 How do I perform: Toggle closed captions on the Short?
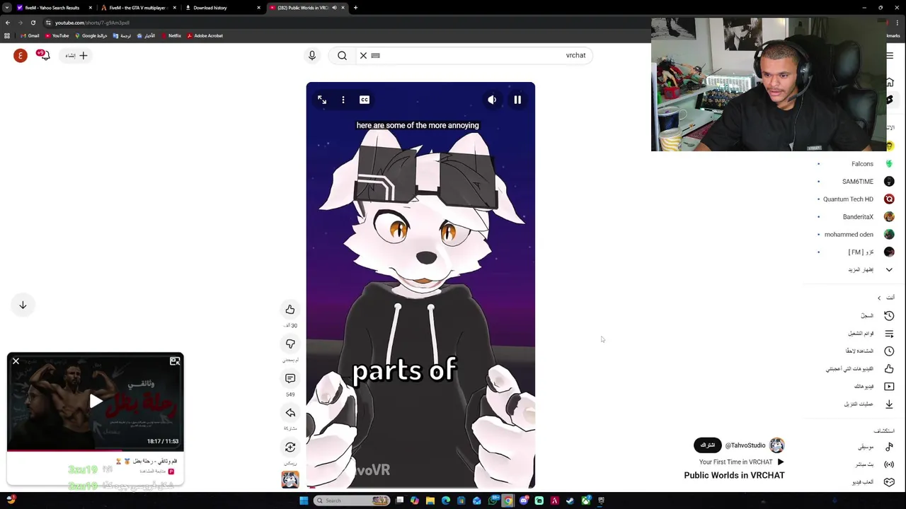(365, 100)
